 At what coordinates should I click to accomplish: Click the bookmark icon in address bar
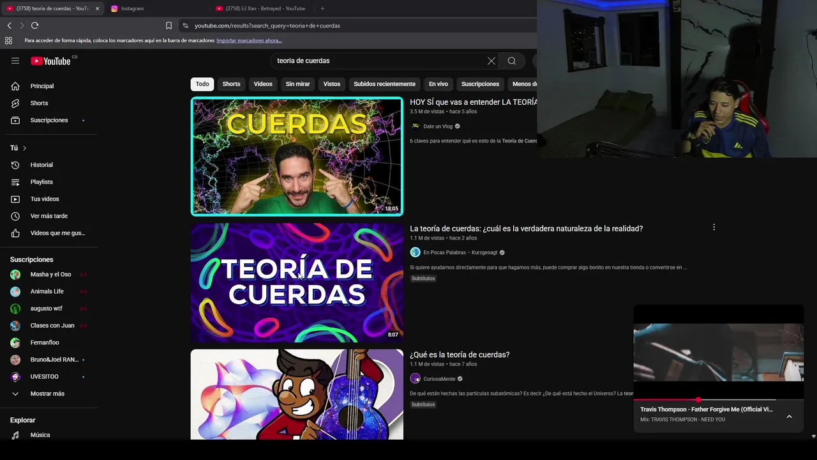[x=169, y=26]
